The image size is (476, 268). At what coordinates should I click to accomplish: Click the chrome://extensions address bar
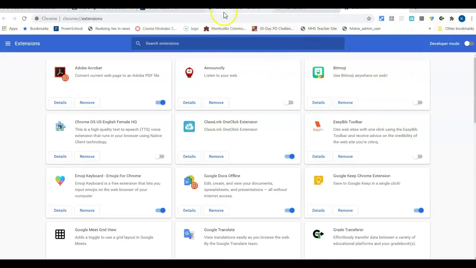201,19
